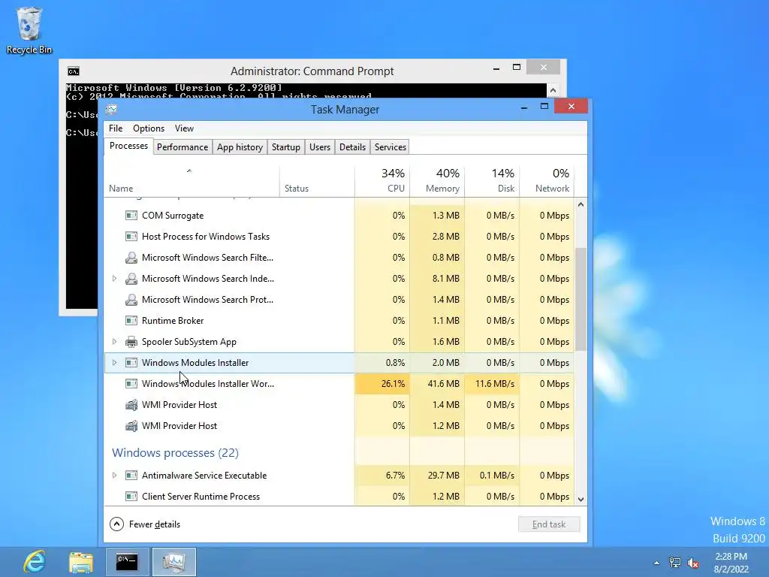Switch to the Details tab

(x=353, y=147)
